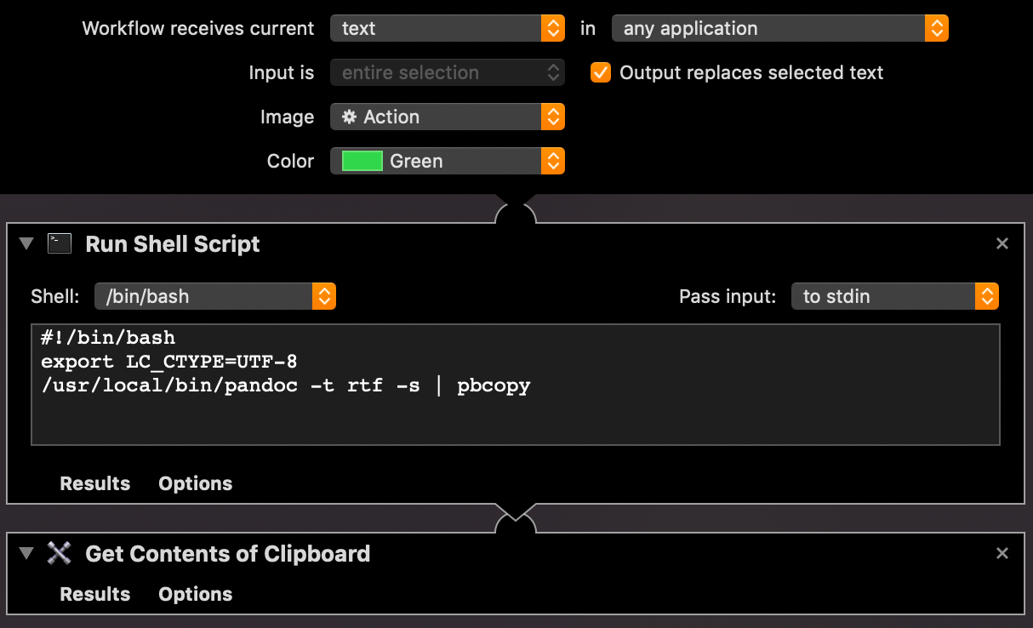Image resolution: width=1033 pixels, height=628 pixels.
Task: Click the orange chevron on the "any application" pop-up
Action: (936, 28)
